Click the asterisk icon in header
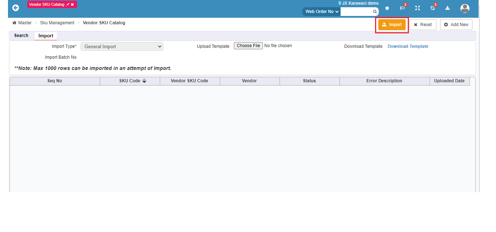This screenshot has height=232, width=496. [x=387, y=8]
